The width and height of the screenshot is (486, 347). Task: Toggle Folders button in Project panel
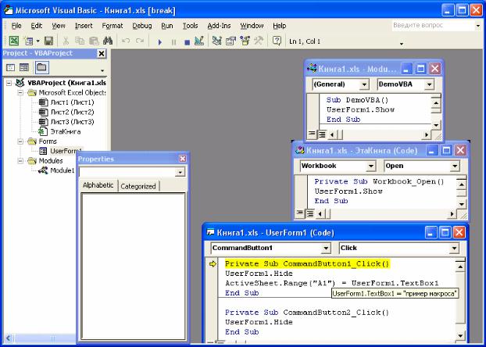(x=41, y=67)
